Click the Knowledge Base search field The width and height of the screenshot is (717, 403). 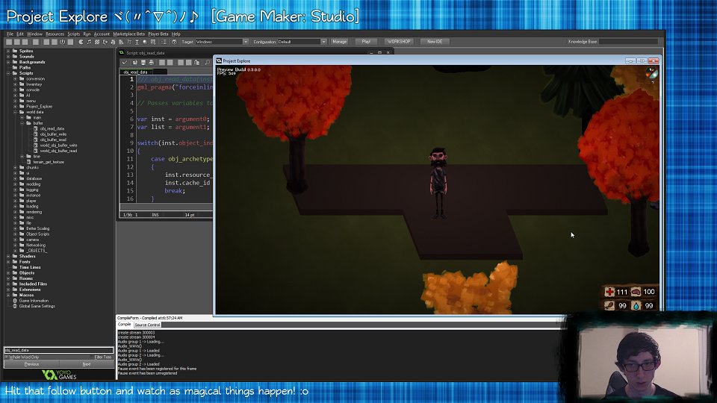[628, 42]
